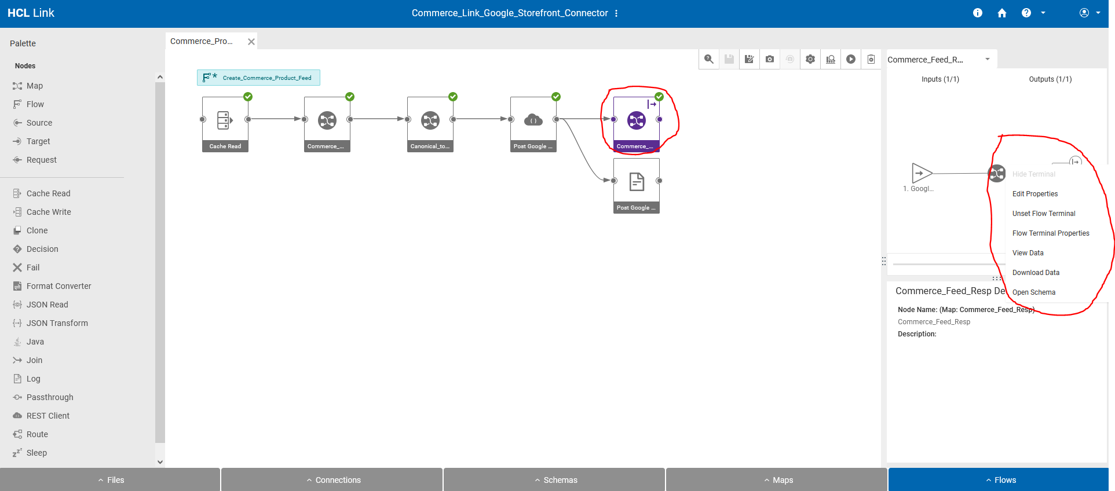Select the Commerce_Pro... flow tab
This screenshot has width=1115, height=491.
coord(202,41)
